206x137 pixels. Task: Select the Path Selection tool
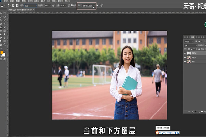1,41
